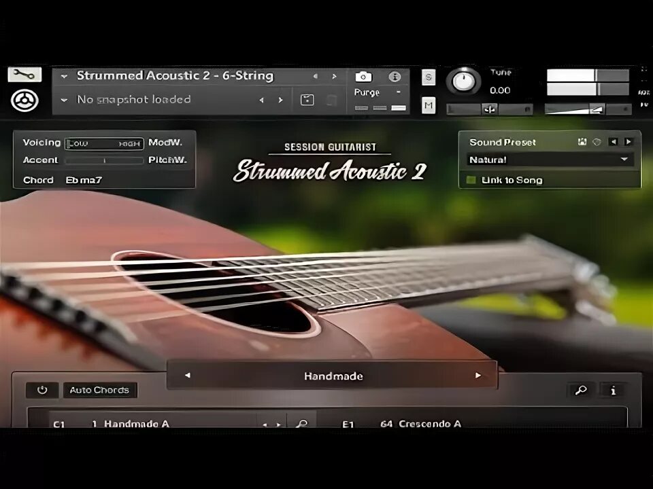Select the PitchW. accent control source
Image resolution: width=653 pixels, height=489 pixels.
coord(167,160)
